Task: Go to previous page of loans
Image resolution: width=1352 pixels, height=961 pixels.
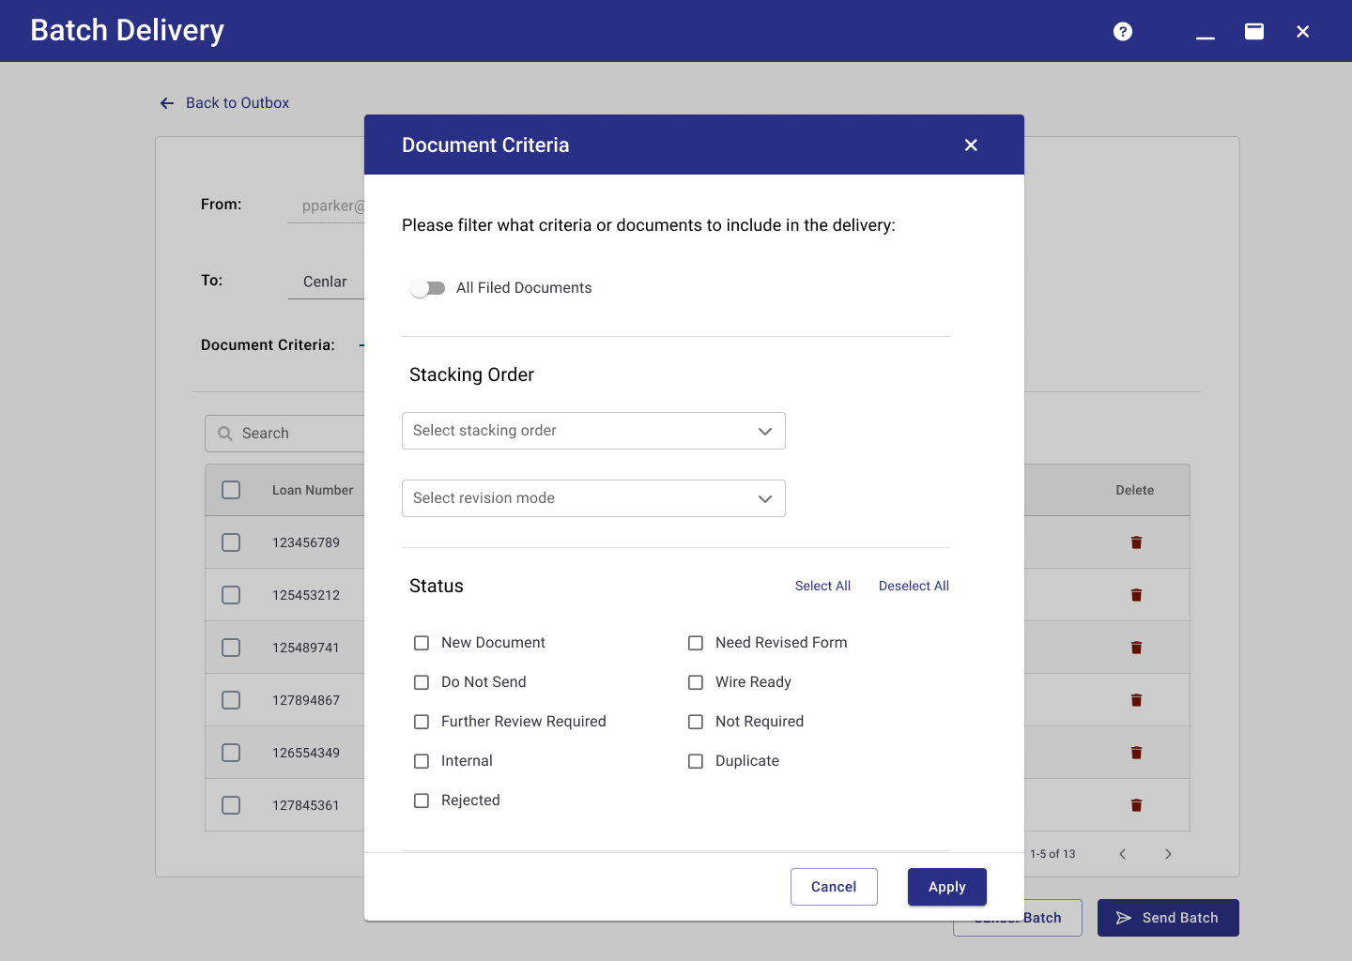Action: click(1123, 854)
